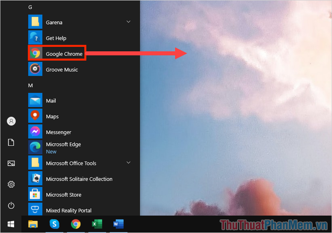Click 'Microsoft Office Tools' label text
Image resolution: width=332 pixels, height=233 pixels.
pos(71,163)
